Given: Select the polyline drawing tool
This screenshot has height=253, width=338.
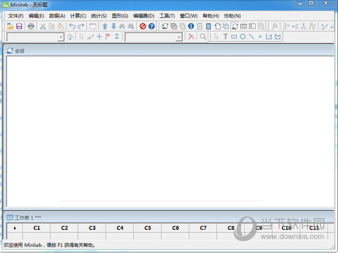Looking at the screenshot, I should 269,37.
